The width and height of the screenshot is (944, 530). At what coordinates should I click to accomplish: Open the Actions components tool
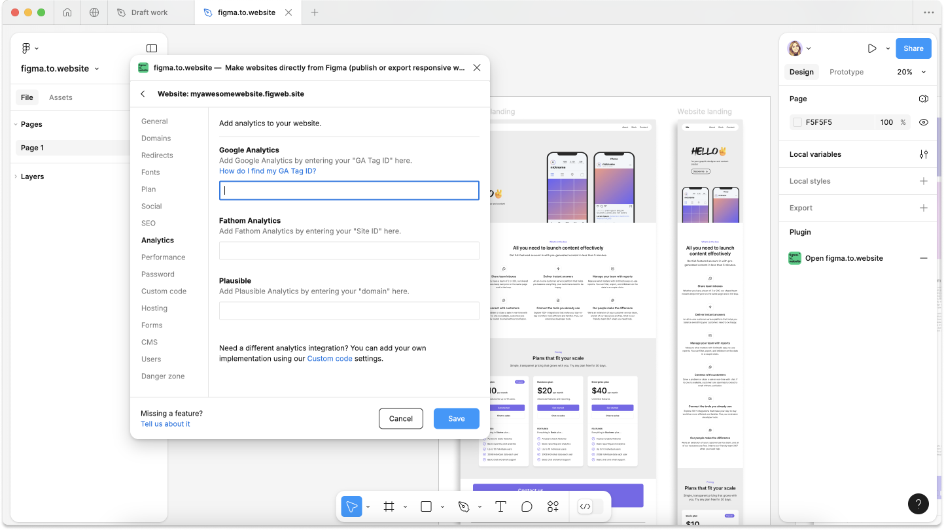[x=553, y=506]
